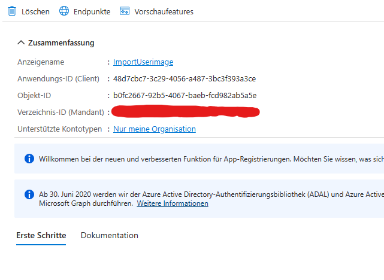Click the redacted Verzeichnis-ID value
The width and height of the screenshot is (384, 280).
pyautogui.click(x=186, y=111)
